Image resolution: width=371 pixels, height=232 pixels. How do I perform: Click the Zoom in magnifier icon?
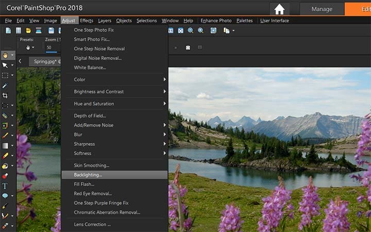click(200, 30)
